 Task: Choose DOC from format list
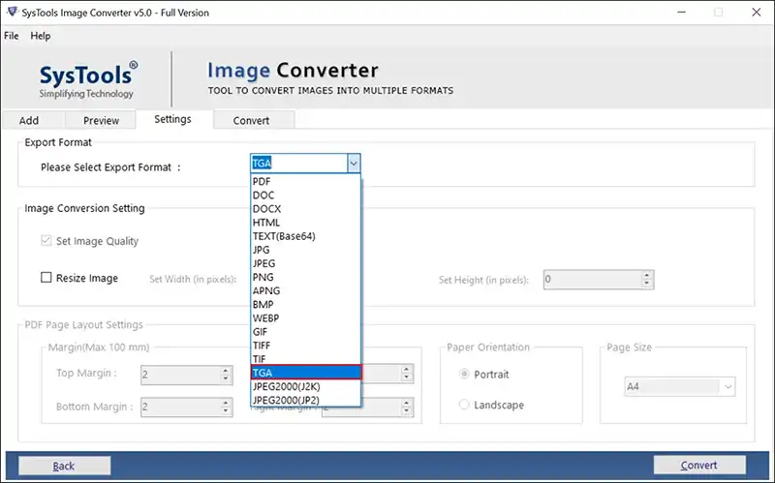point(305,196)
